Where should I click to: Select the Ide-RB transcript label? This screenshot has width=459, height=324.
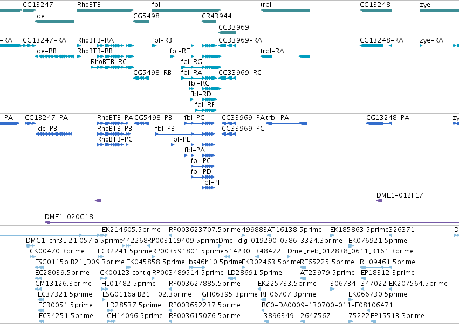pos(46,51)
